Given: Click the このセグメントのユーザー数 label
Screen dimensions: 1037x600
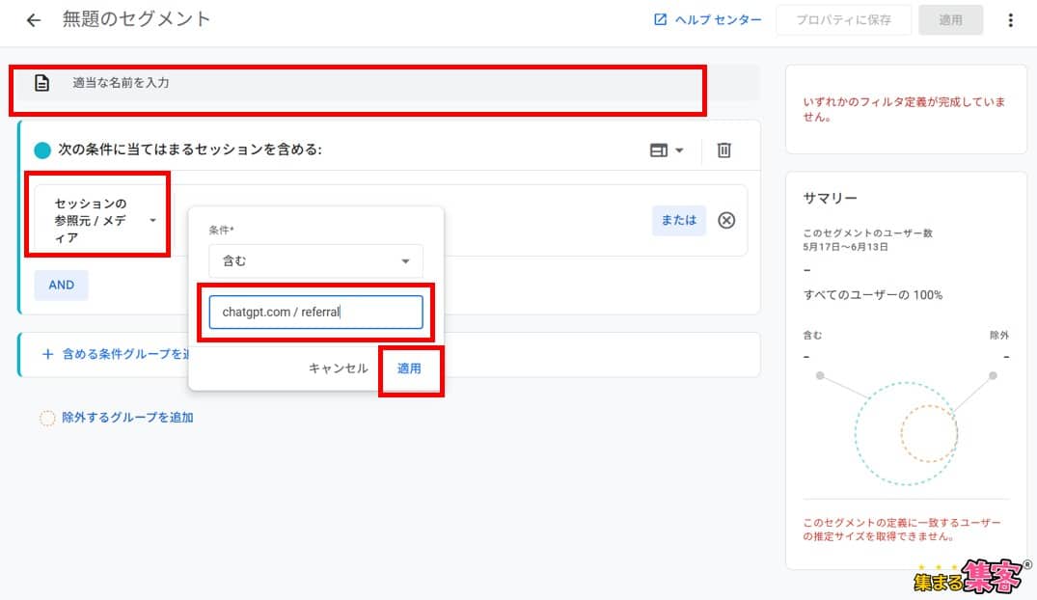Looking at the screenshot, I should tap(867, 232).
